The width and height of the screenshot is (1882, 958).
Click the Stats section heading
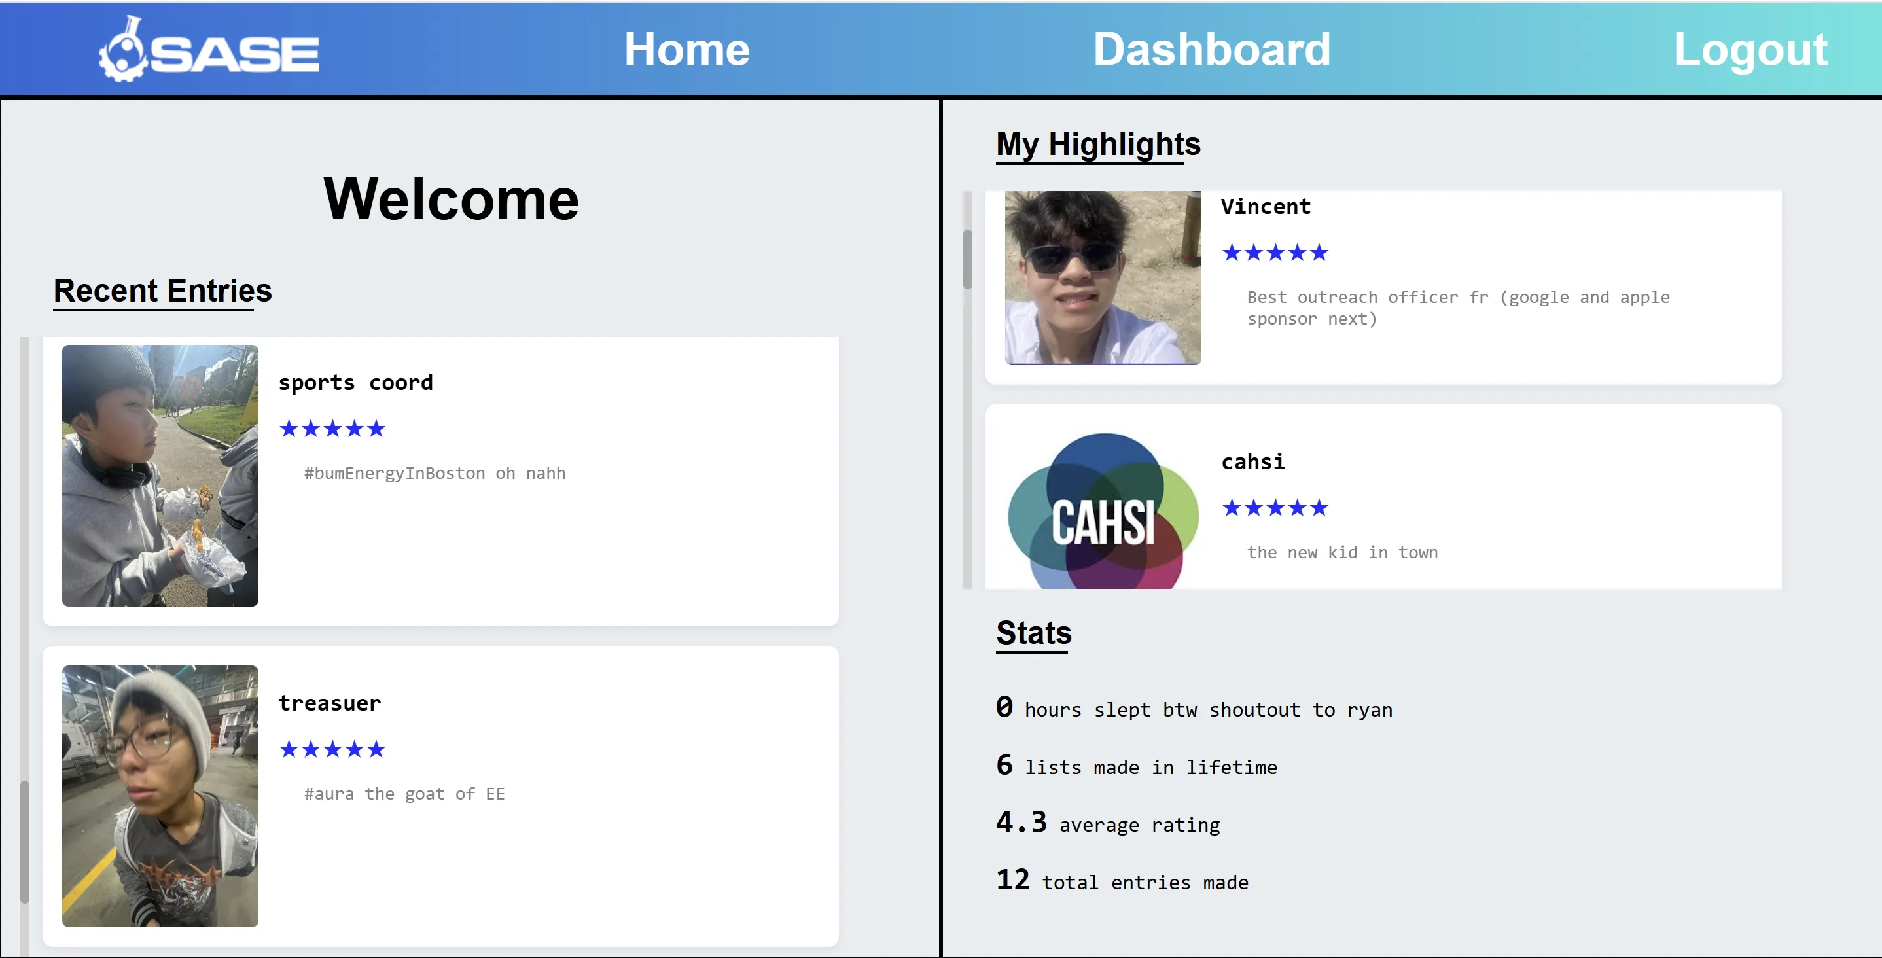pos(1033,633)
